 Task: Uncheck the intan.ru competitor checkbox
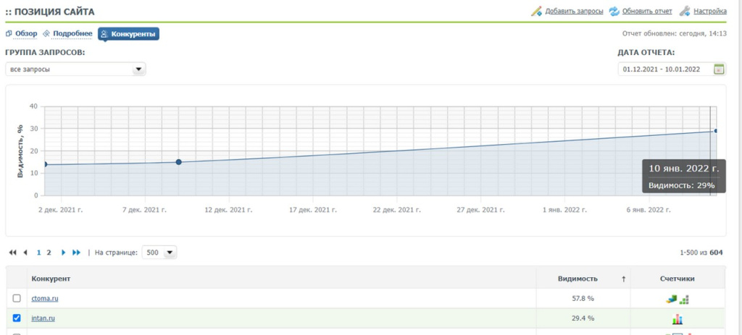click(x=17, y=318)
